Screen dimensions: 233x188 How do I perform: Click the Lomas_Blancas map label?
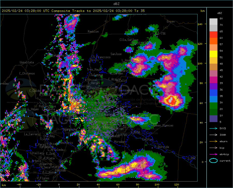click(163, 125)
